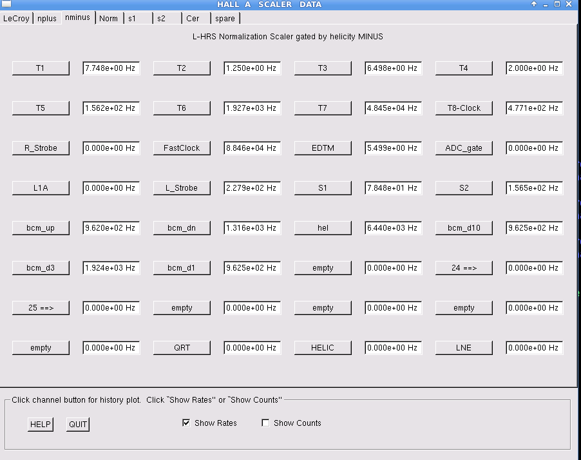Open the s2 tab

pos(167,19)
